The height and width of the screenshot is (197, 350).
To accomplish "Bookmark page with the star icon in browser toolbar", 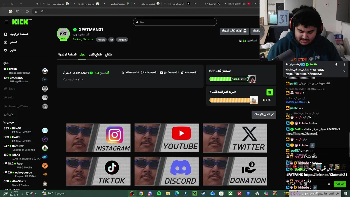I will pyautogui.click(x=36, y=11).
